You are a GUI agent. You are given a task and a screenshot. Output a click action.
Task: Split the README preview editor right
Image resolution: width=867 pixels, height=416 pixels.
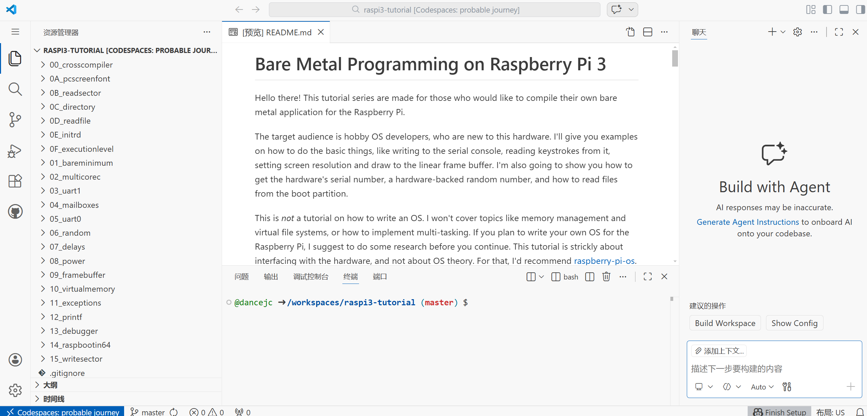647,32
